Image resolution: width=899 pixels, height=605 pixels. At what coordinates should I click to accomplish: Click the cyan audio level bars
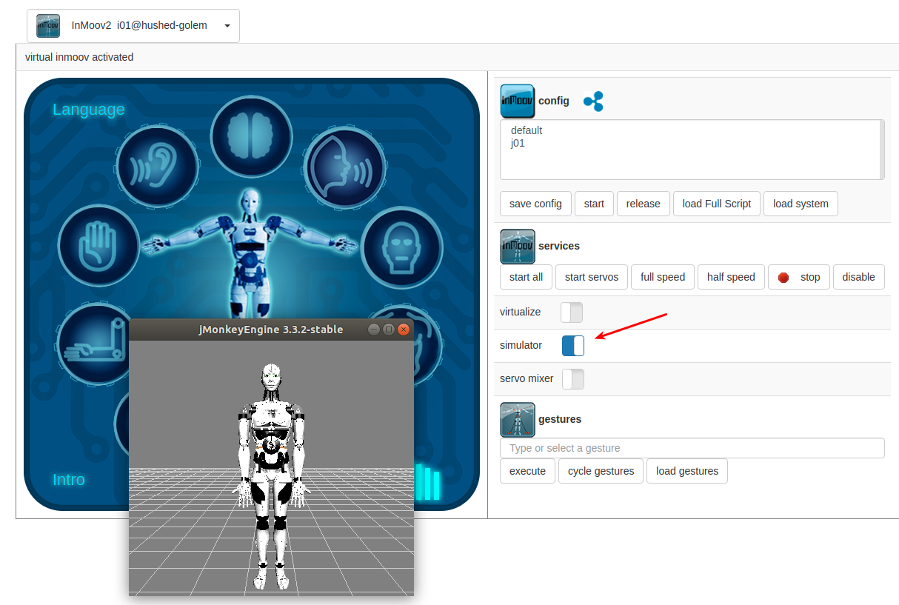[427, 482]
